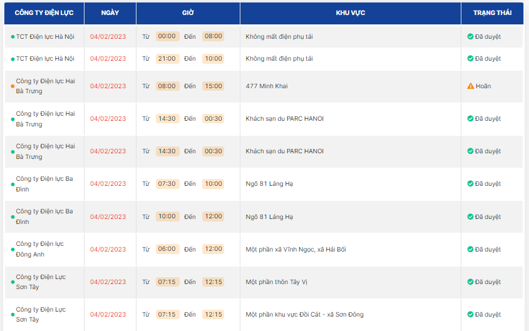
Task: Click 10:00 start time in Ba Đình row
Action: [x=167, y=216]
